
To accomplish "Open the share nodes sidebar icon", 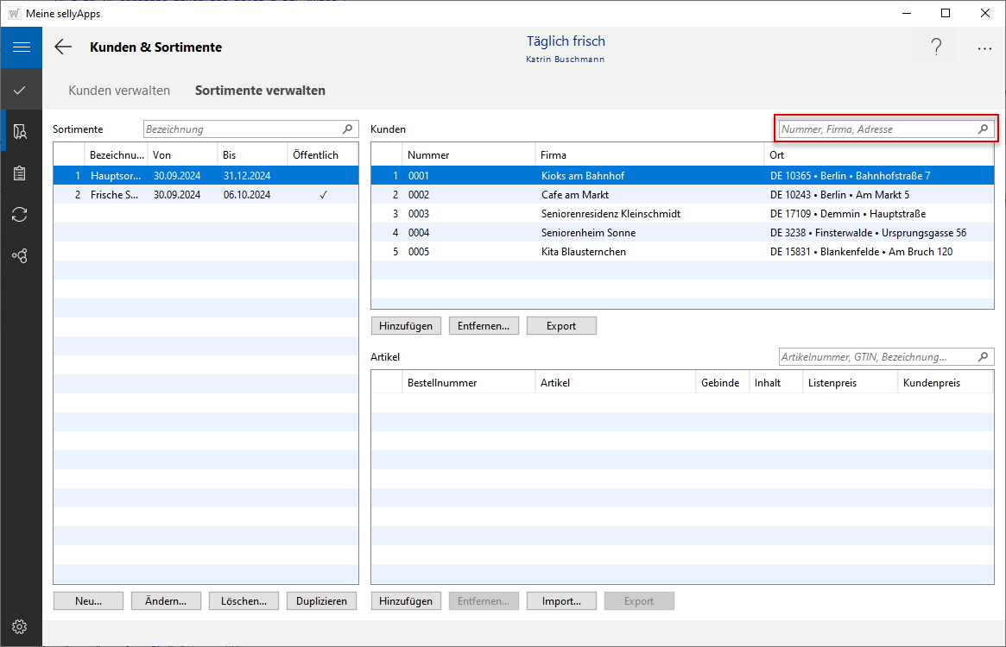I will click(x=21, y=256).
